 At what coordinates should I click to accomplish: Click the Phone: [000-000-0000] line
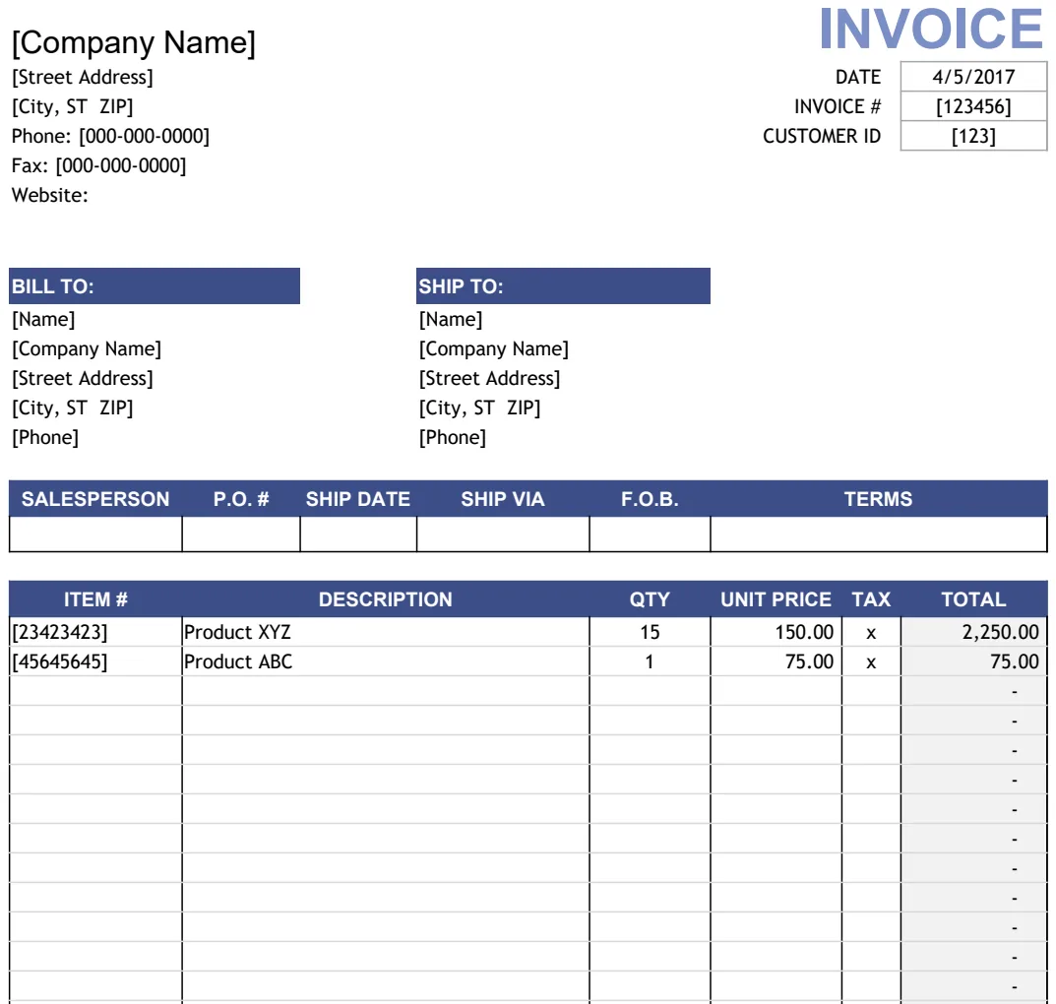pyautogui.click(x=110, y=136)
